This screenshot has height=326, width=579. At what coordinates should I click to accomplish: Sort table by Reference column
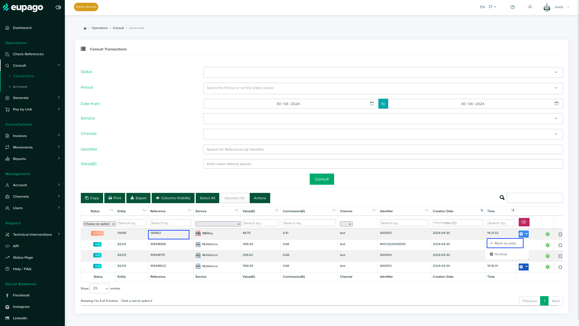[171, 211]
